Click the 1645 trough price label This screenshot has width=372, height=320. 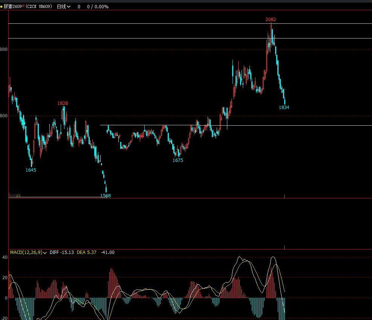(x=31, y=170)
